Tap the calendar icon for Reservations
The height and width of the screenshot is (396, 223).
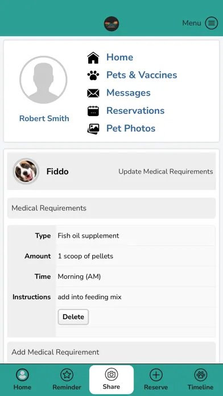click(93, 111)
